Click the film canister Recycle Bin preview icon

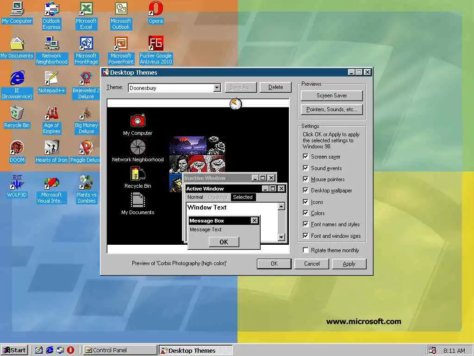click(138, 174)
